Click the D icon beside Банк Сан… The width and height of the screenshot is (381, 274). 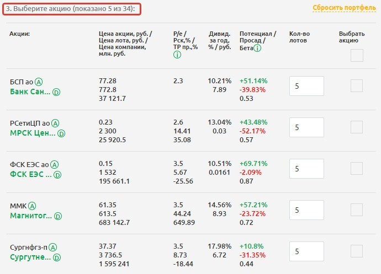[x=56, y=92]
